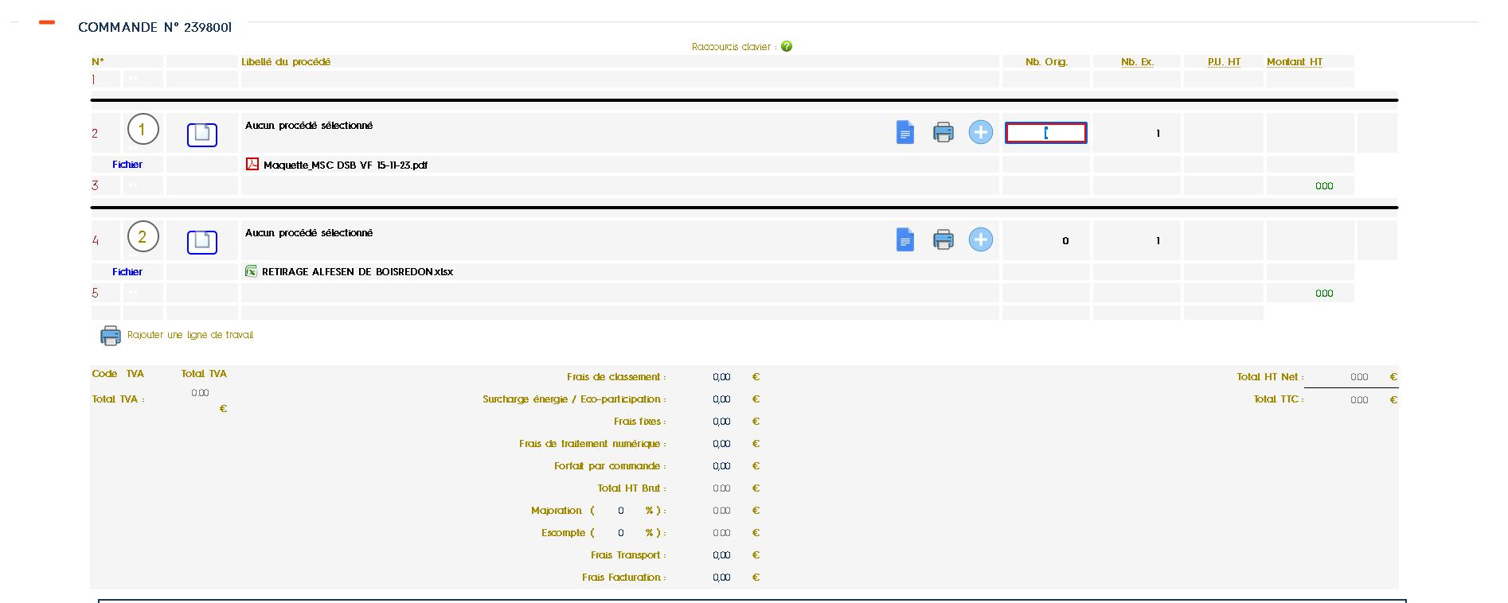Click the blue document icon on line 4
Screen dimensions: 1508x603
(x=905, y=239)
